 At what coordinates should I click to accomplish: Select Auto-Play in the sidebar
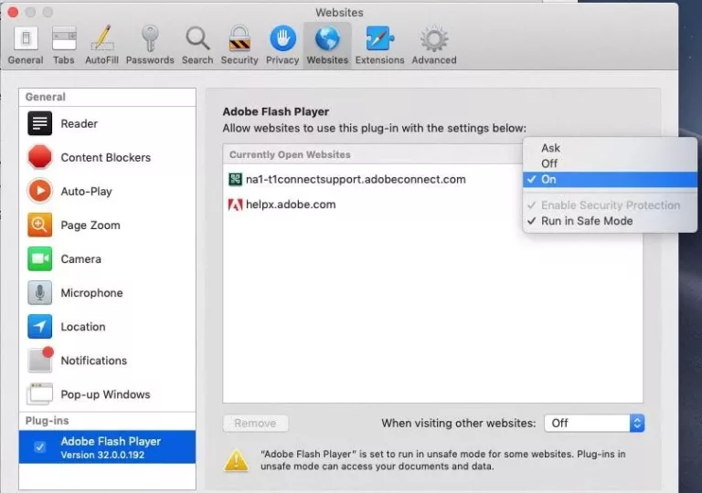click(x=108, y=192)
